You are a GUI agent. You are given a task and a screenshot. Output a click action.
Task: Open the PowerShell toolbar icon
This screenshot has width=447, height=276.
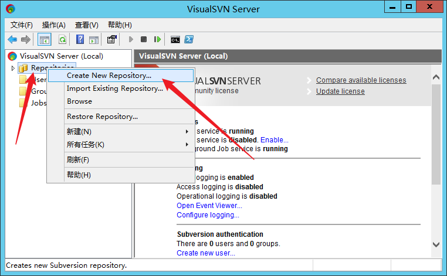[x=189, y=39]
